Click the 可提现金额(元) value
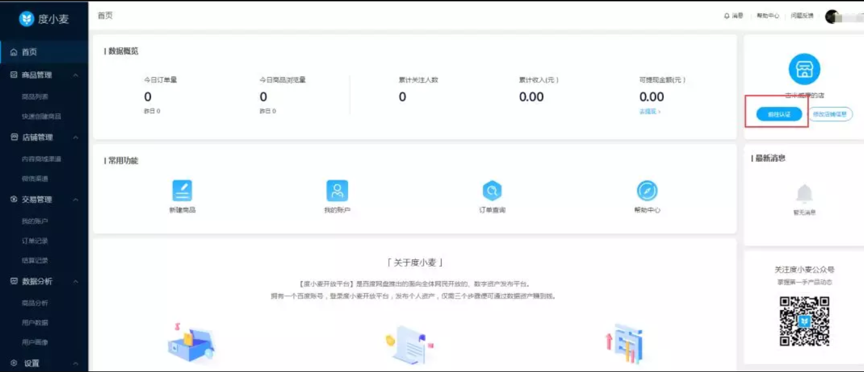The width and height of the screenshot is (864, 372). tap(652, 97)
